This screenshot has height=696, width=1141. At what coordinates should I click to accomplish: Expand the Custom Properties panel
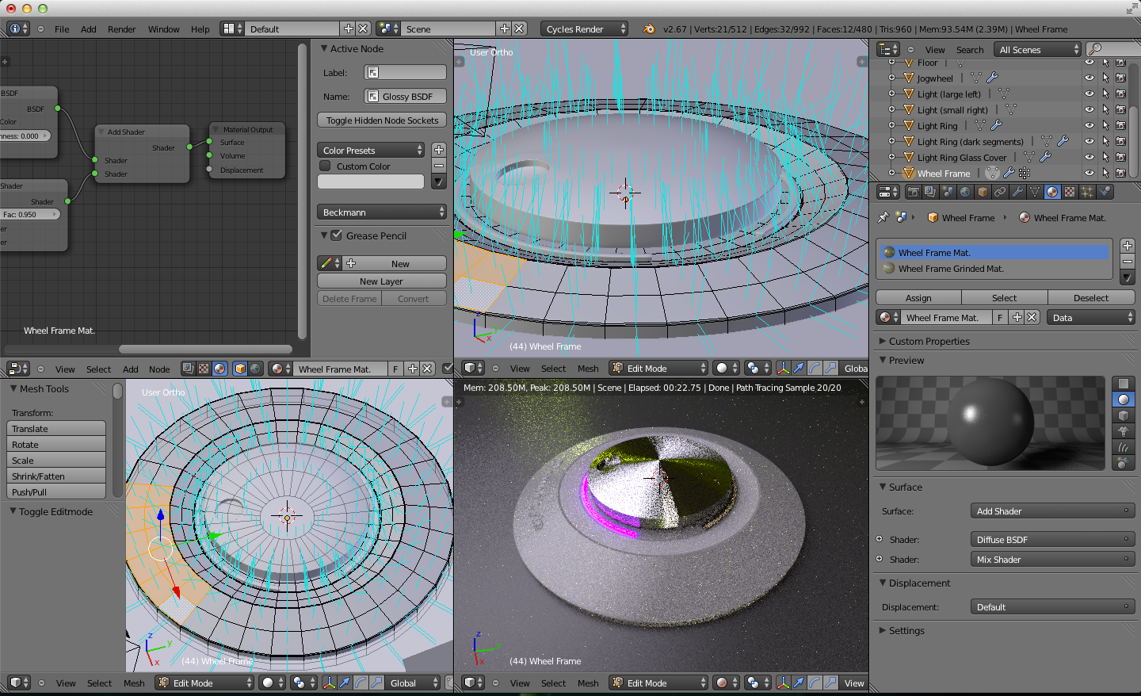(929, 342)
